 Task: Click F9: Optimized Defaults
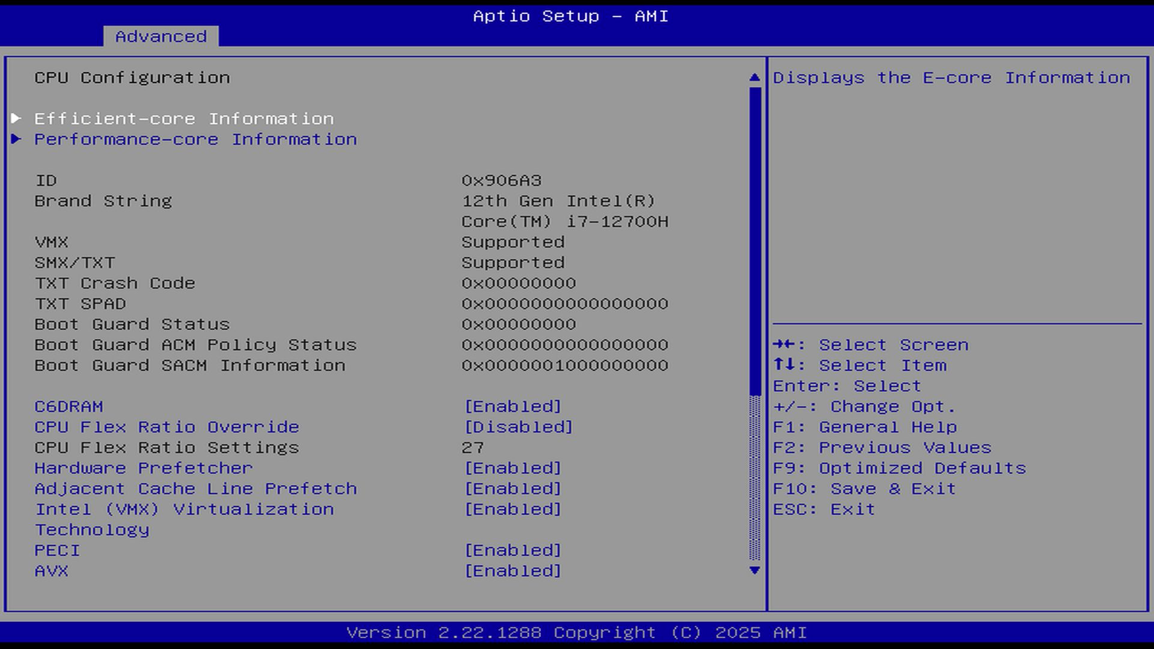[x=899, y=468]
